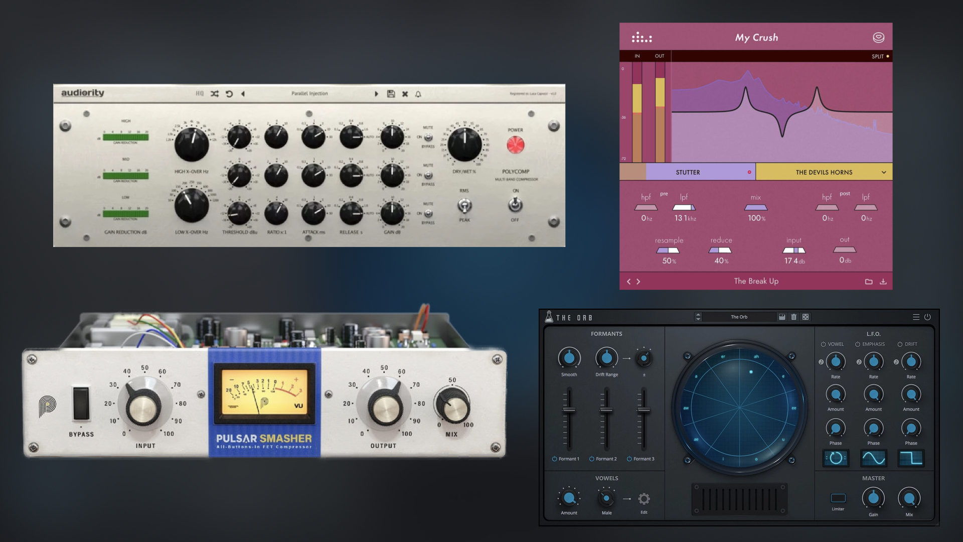963x542 pixels.
Task: Select the STUTTER module tab in My Crush
Action: (x=687, y=172)
